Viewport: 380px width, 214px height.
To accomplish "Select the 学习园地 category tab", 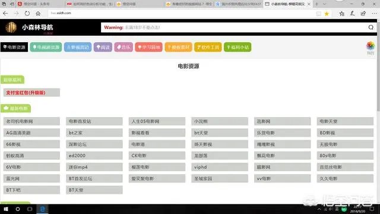I will 148,47.
